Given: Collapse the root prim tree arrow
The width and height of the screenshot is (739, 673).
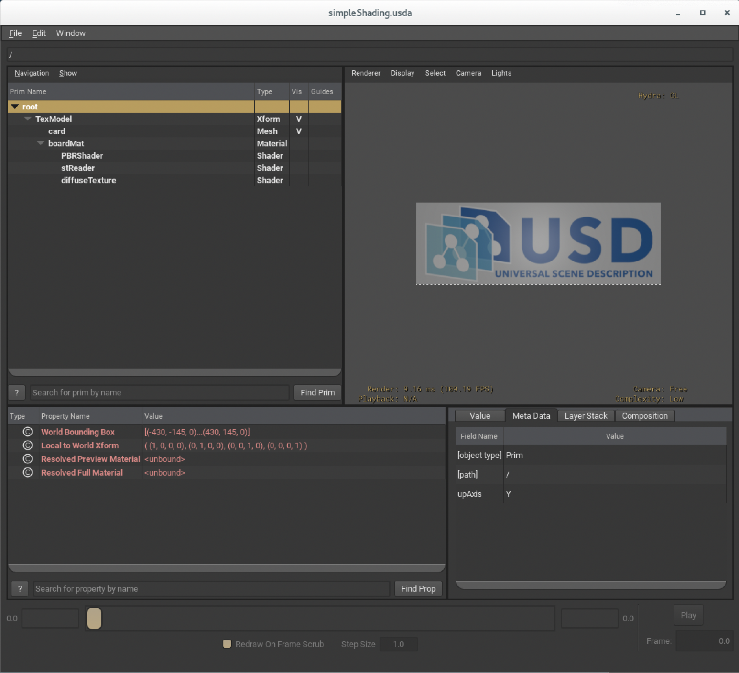Looking at the screenshot, I should [x=15, y=107].
